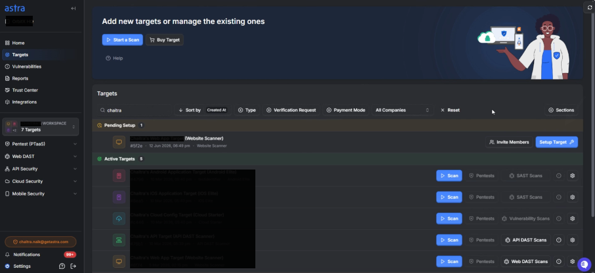595x273 pixels.
Task: Click the Start a Scan button
Action: [x=122, y=40]
